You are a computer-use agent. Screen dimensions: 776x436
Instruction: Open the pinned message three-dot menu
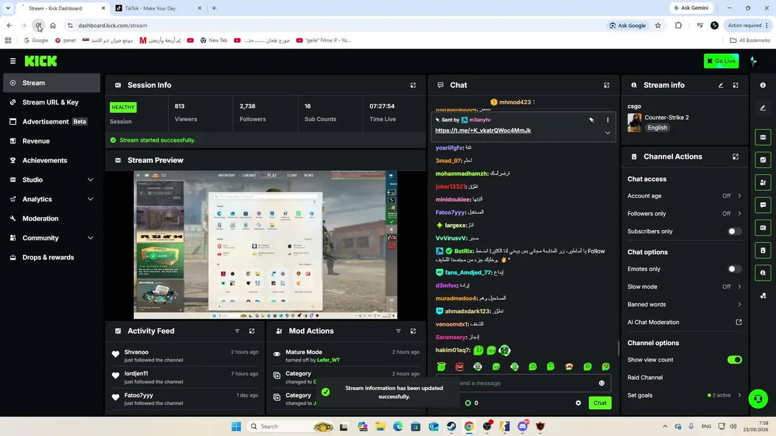point(607,120)
